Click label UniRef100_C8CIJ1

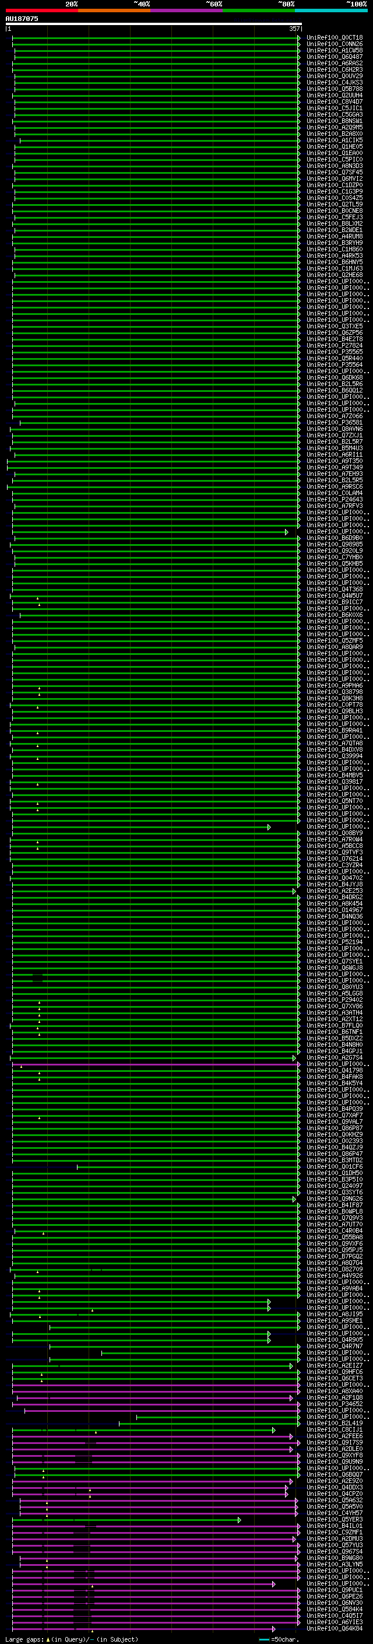pyautogui.click(x=335, y=1429)
